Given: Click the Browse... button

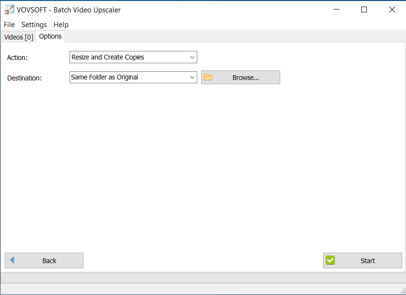Looking at the screenshot, I should pyautogui.click(x=241, y=77).
